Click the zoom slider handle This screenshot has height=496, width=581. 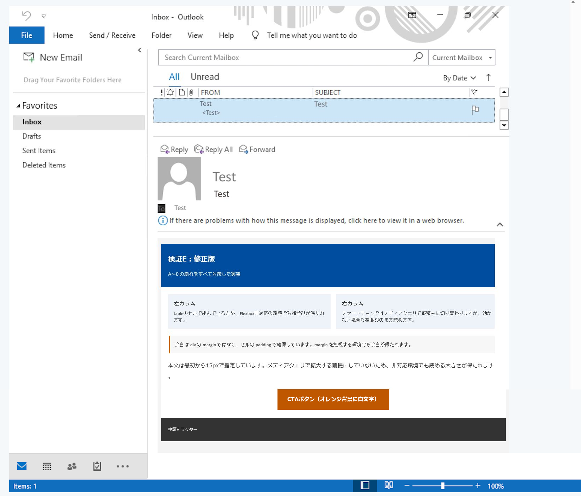point(443,486)
